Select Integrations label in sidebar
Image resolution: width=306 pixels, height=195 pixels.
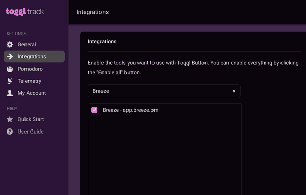point(32,57)
